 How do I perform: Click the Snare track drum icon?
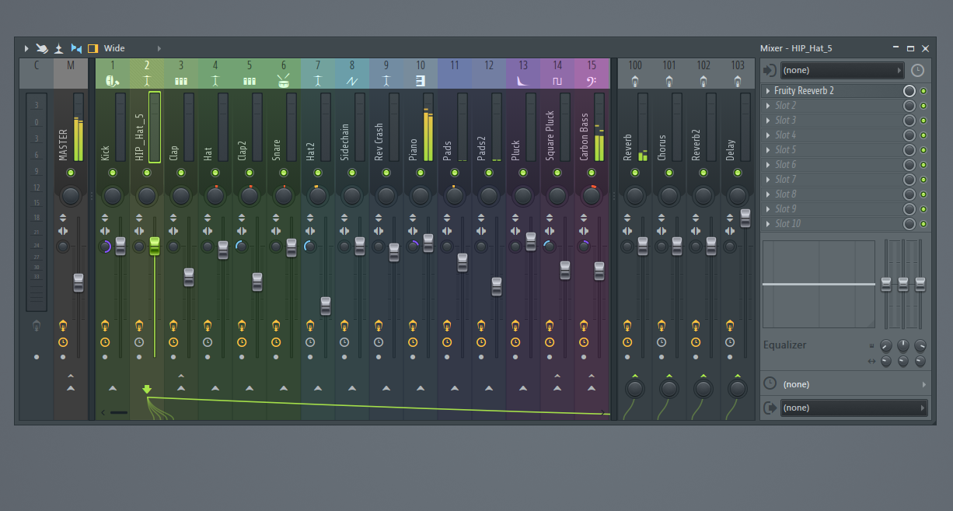point(284,81)
